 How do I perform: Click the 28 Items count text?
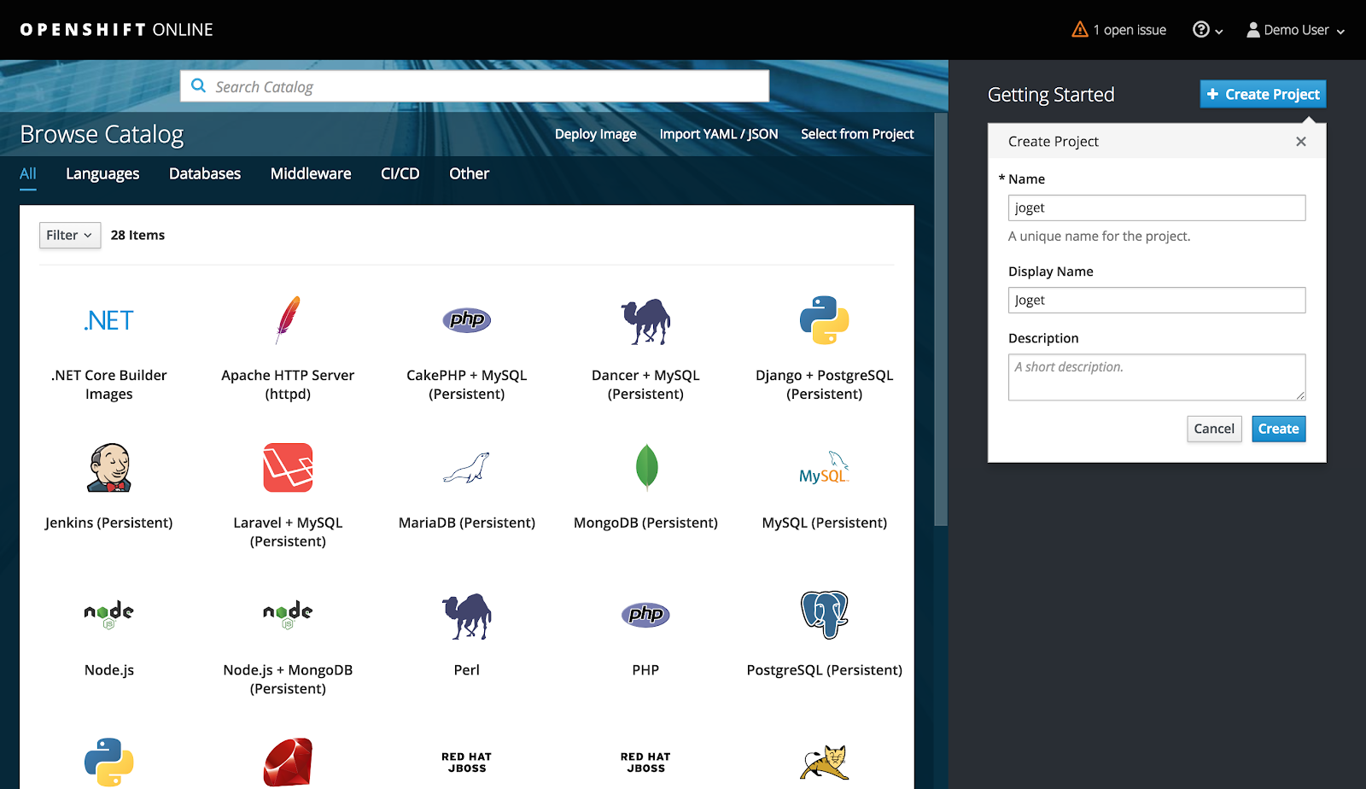click(x=137, y=235)
